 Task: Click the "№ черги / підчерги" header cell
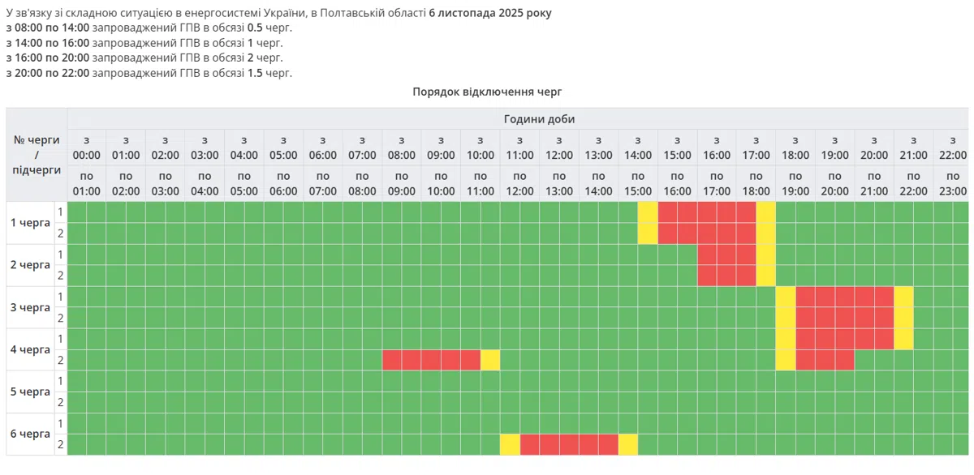point(37,155)
